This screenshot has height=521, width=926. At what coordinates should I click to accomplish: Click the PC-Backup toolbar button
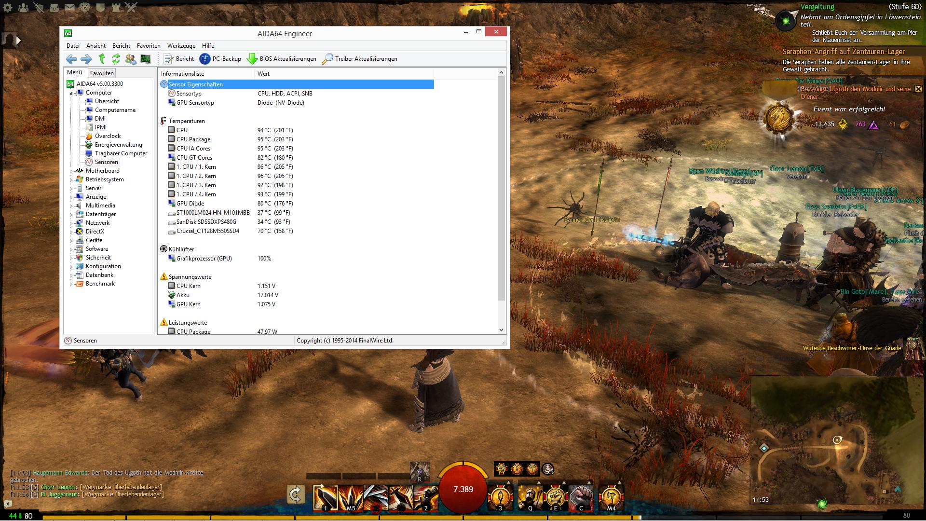point(220,59)
